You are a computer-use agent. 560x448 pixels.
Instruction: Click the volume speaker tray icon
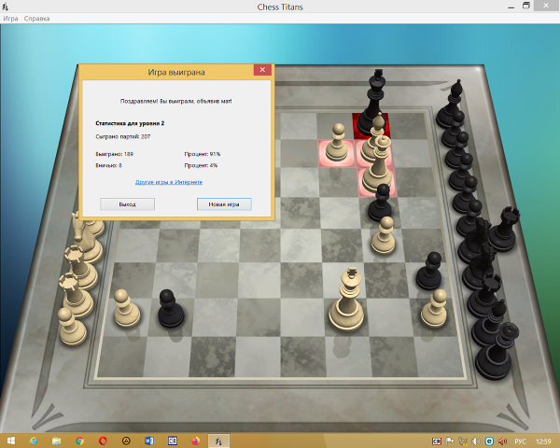(476, 441)
